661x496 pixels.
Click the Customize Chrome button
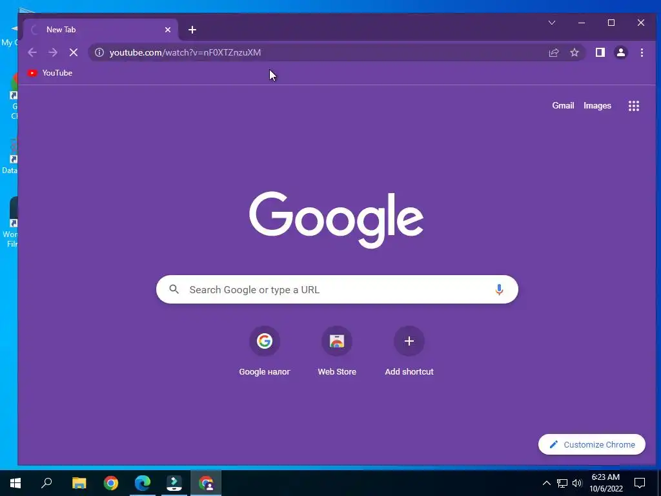[592, 444]
